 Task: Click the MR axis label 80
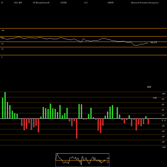[163, 99]
